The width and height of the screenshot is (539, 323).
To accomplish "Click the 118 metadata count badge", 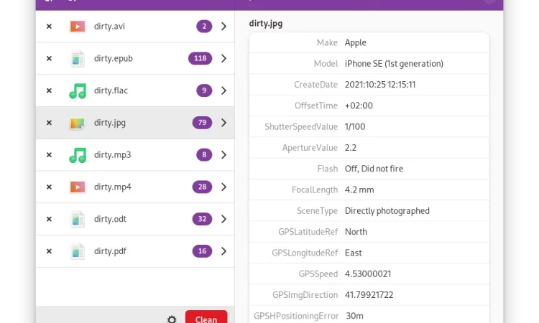I will (x=200, y=58).
